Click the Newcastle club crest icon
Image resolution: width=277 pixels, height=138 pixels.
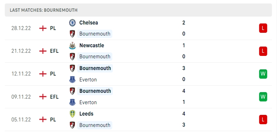coord(72,46)
